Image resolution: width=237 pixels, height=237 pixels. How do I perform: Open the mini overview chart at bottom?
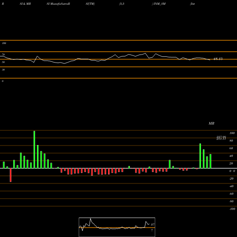click(x=117, y=227)
